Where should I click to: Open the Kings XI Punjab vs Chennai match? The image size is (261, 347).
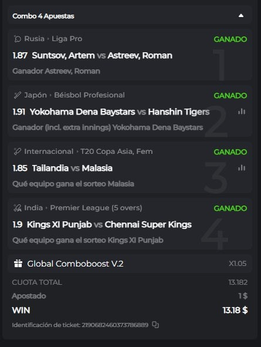coord(109,224)
